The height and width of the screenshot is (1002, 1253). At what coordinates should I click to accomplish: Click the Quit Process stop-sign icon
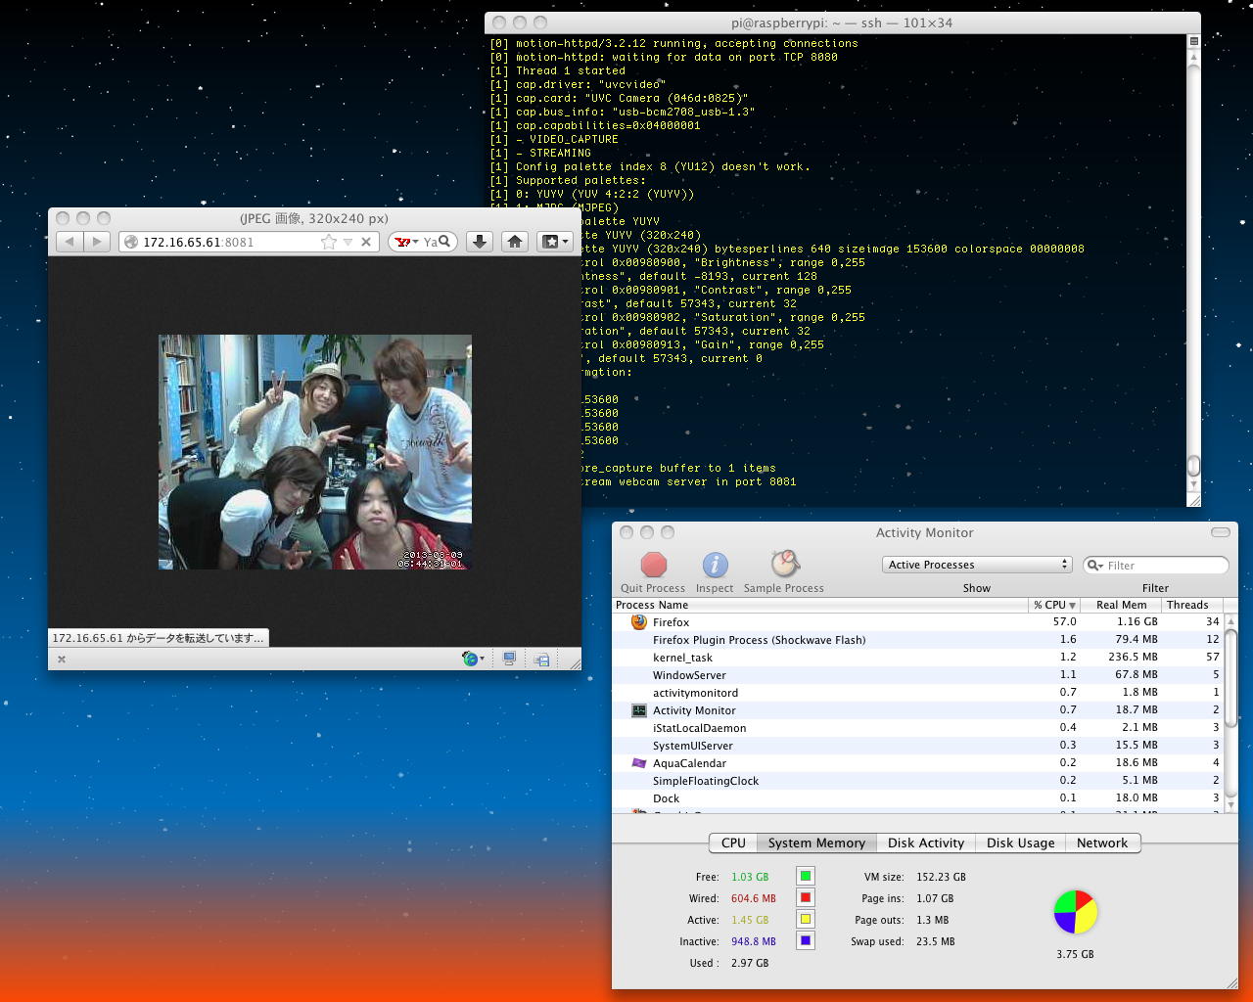click(653, 566)
